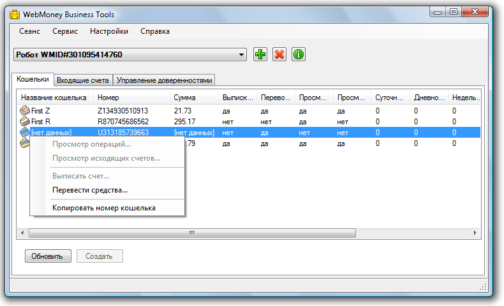Switch to the Входящие счета tab
The image size is (504, 306).
coord(82,80)
